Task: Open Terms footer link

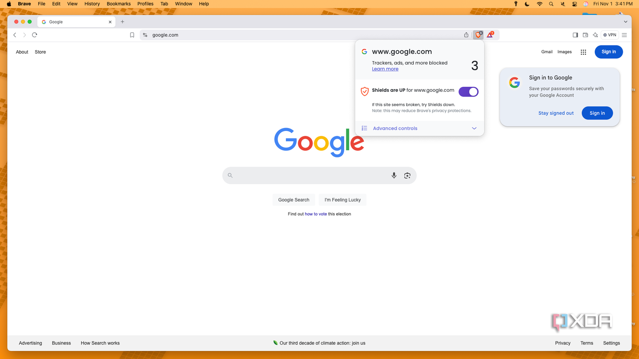Action: point(587,343)
